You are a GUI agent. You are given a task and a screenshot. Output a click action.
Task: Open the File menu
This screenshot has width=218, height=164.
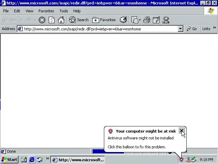coord(6,11)
